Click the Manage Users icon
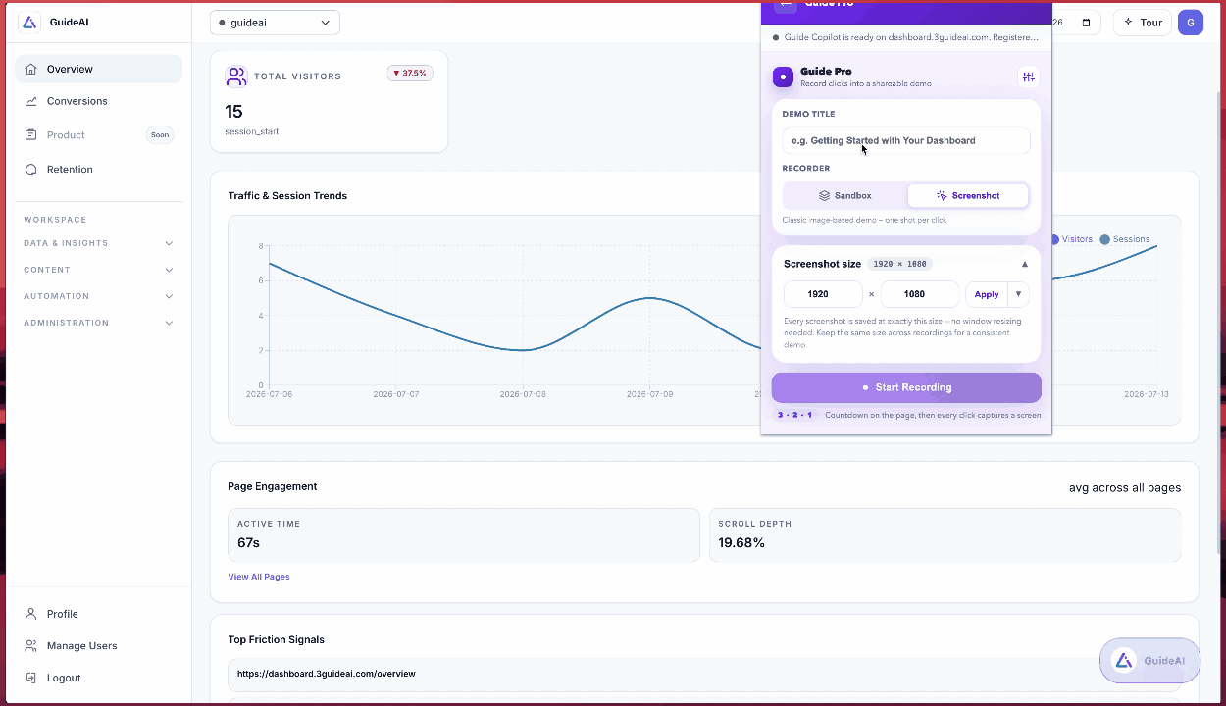Image resolution: width=1226 pixels, height=706 pixels. click(x=31, y=645)
